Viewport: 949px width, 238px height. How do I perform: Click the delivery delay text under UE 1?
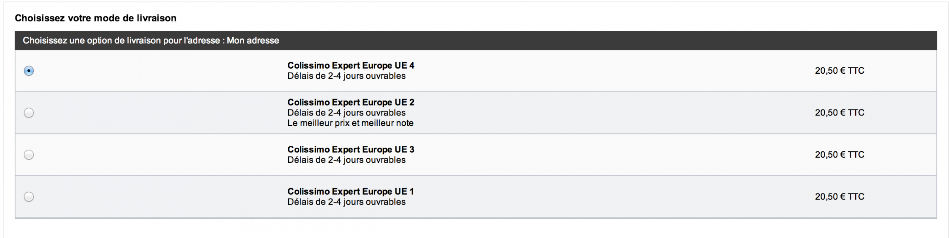[x=346, y=202]
